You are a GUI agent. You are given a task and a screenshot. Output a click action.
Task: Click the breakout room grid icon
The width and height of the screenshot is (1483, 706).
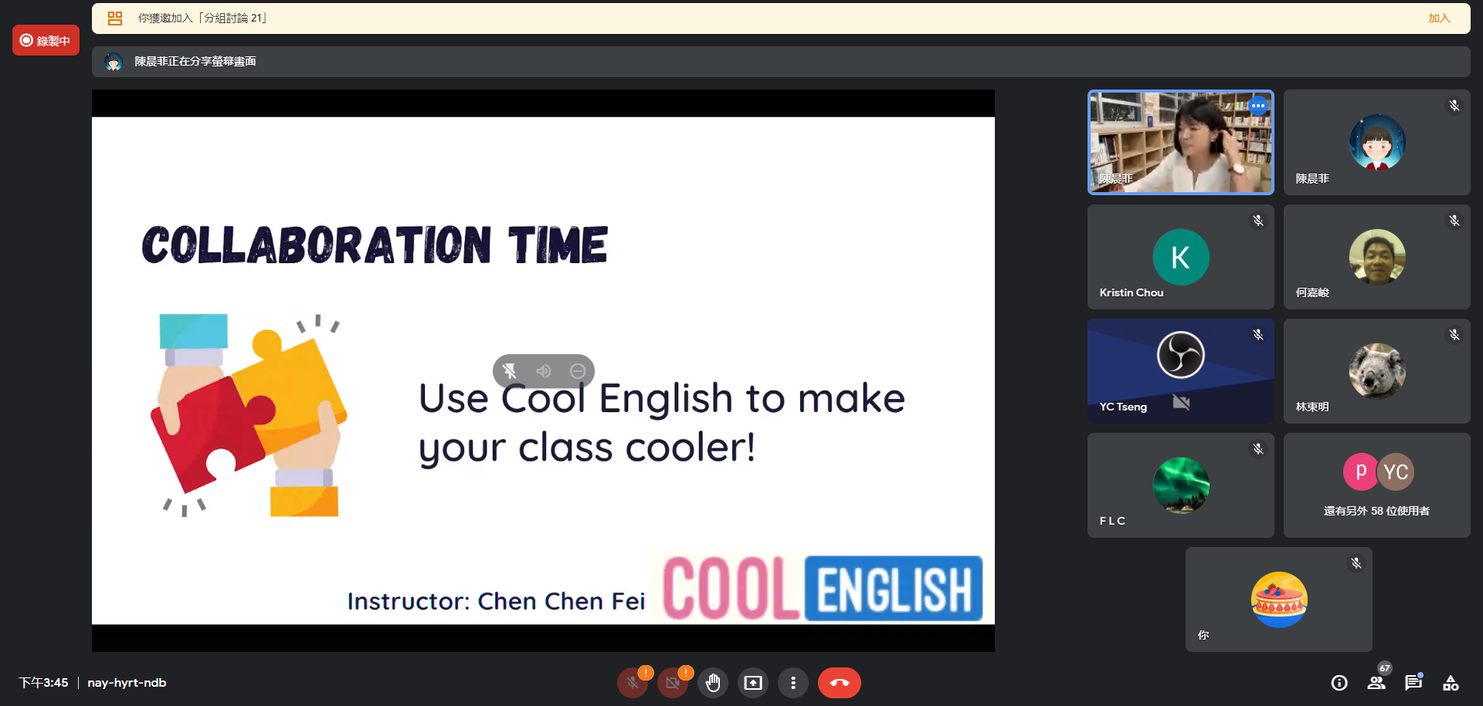pyautogui.click(x=115, y=19)
